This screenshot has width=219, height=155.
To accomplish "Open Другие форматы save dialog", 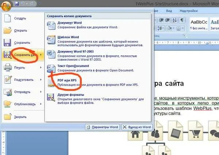I will pos(99,99).
